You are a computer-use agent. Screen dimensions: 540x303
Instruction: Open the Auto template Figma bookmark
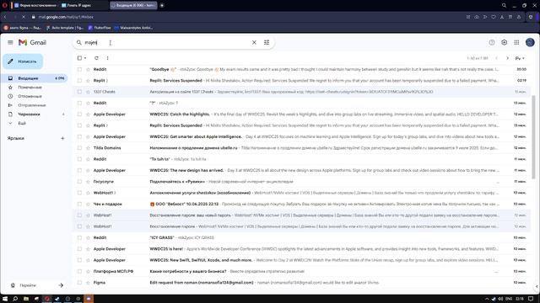pos(65,28)
